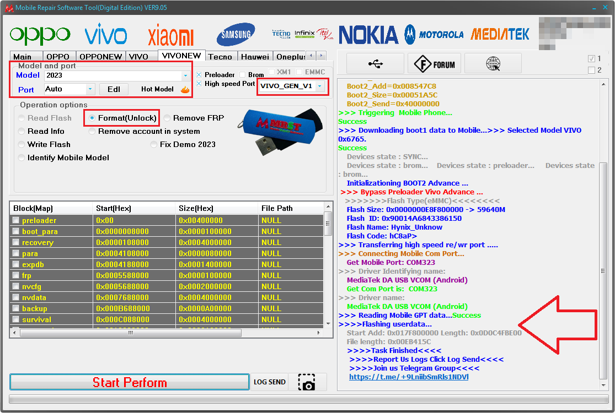
Task: Toggle the Brom checkbox
Action: (x=242, y=74)
